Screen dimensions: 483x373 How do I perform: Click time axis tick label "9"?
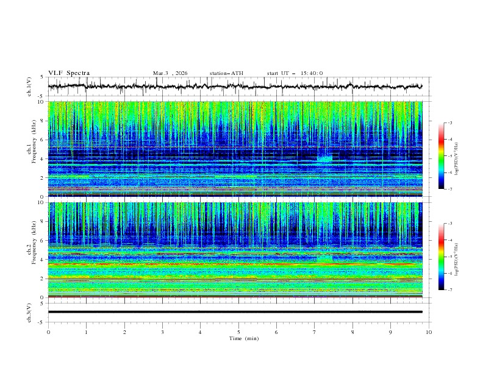click(390, 332)
